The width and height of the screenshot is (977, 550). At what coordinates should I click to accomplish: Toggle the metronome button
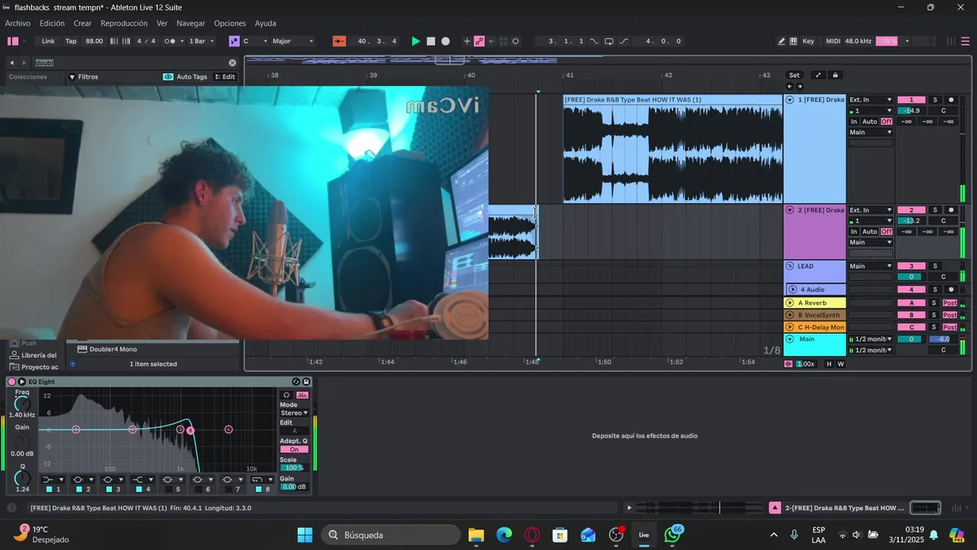point(171,41)
